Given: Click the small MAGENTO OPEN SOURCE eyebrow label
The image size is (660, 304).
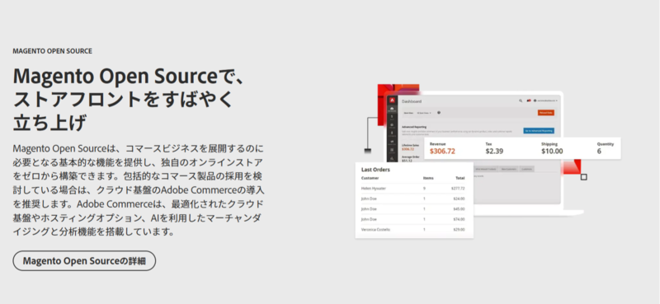Looking at the screenshot, I should coord(52,51).
